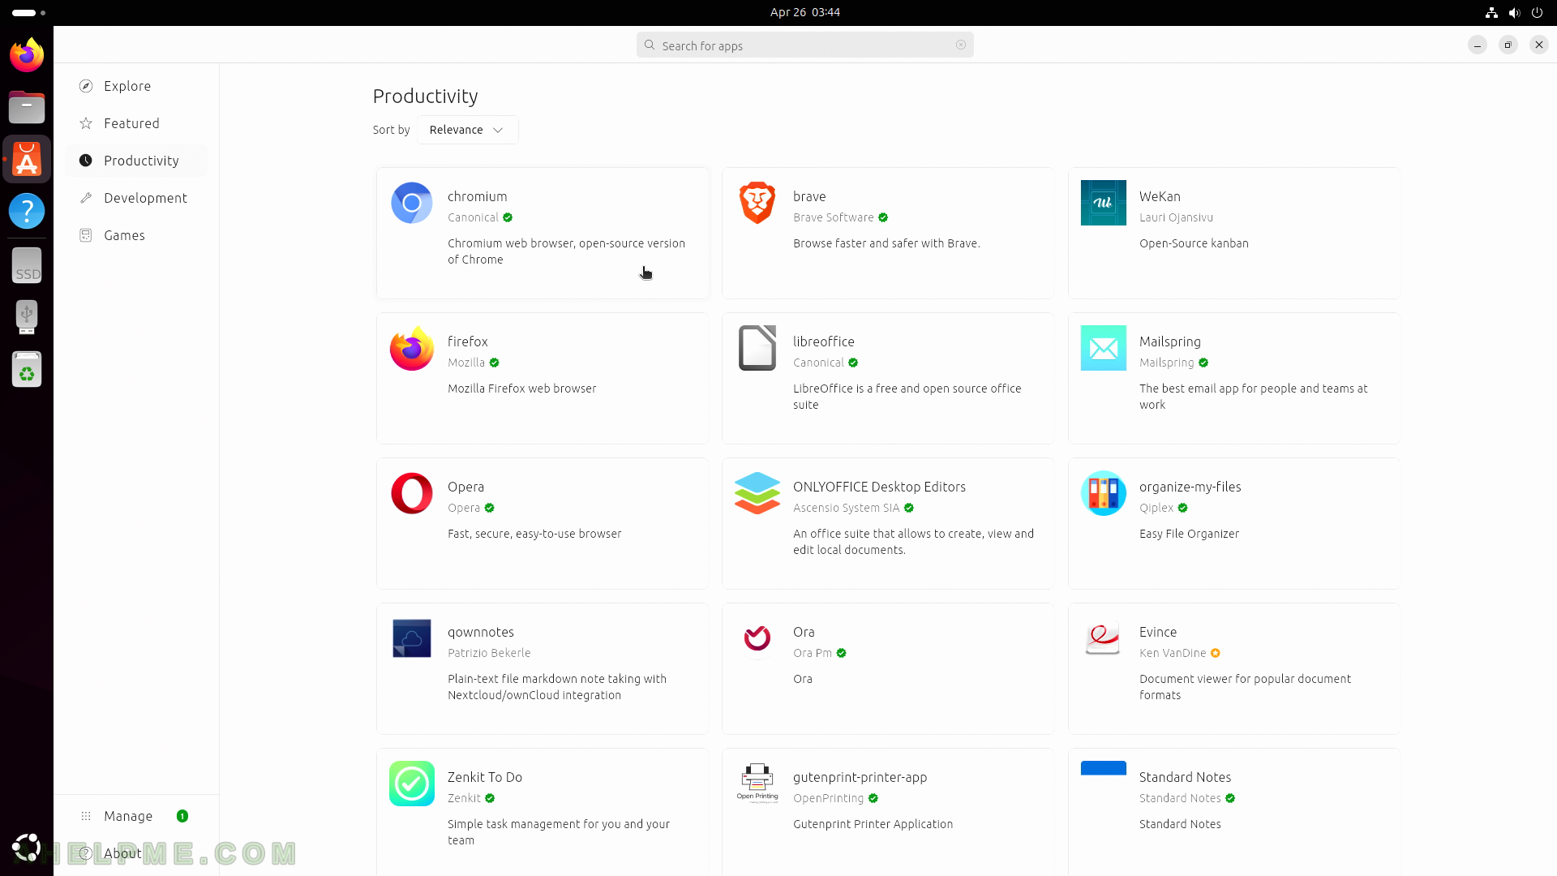Select the WeKan teal app icon
Image resolution: width=1557 pixels, height=876 pixels.
[1104, 203]
